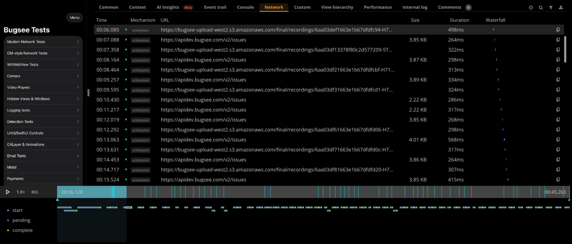Click the timeline scrubber bar
The height and width of the screenshot is (244, 572).
[x=313, y=192]
